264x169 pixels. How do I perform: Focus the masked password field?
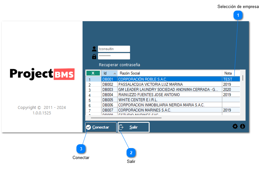(x=114, y=56)
